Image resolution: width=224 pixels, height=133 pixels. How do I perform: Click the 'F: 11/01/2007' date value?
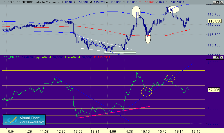click(x=175, y=2)
